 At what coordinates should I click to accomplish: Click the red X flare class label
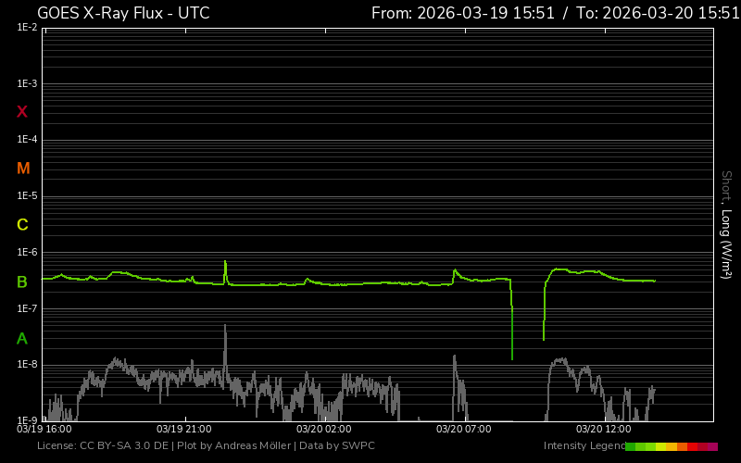click(x=22, y=112)
